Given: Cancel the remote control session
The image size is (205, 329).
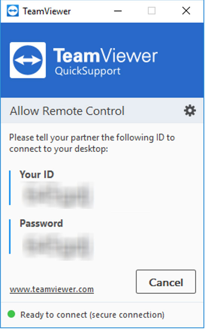Looking at the screenshot, I should coord(166,282).
